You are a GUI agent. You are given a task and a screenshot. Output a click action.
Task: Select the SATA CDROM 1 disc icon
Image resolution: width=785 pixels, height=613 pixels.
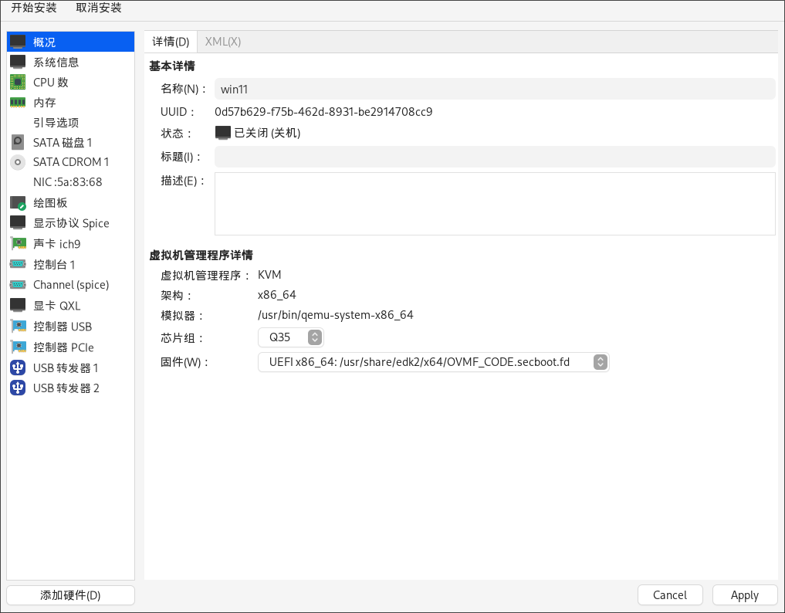[18, 162]
